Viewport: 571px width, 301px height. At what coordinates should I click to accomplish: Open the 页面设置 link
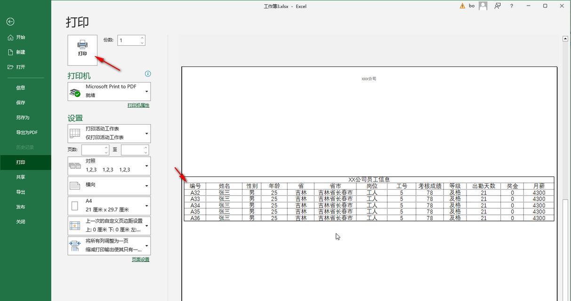[140, 260]
